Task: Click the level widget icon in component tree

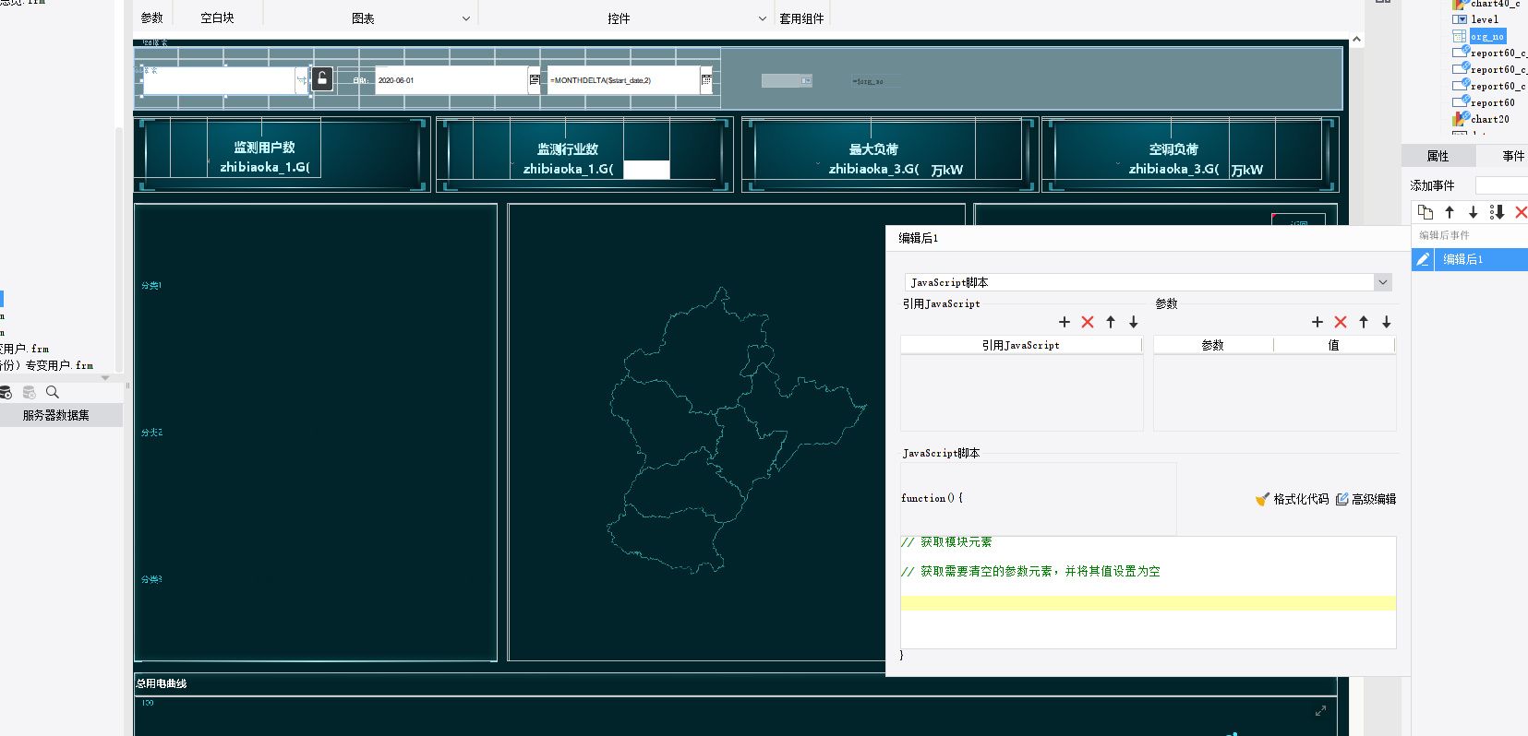Action: [1460, 19]
